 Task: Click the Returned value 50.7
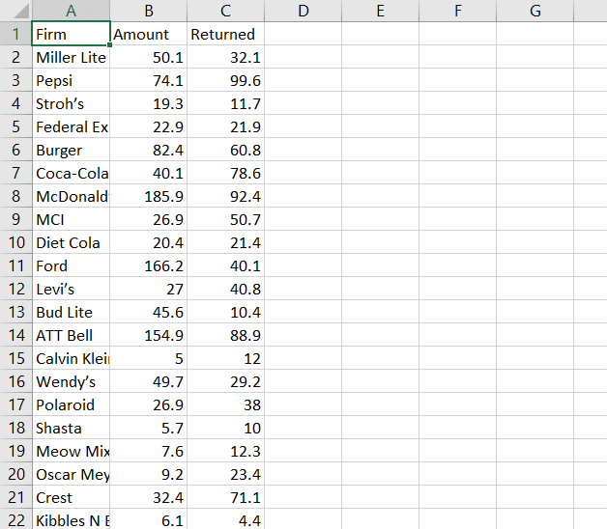tap(225, 219)
